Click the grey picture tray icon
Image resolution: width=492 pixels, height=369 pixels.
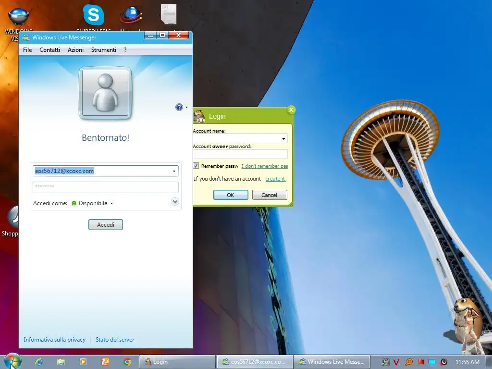386,362
